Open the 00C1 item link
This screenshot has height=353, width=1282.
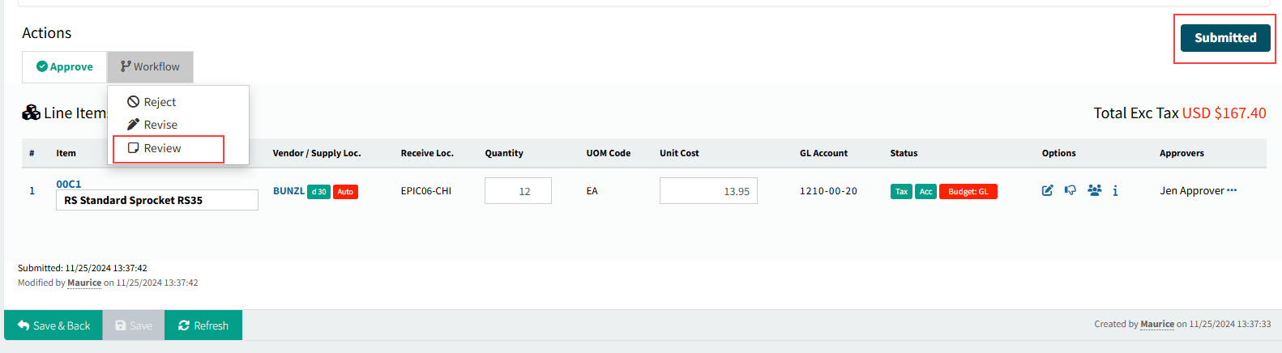coord(69,184)
